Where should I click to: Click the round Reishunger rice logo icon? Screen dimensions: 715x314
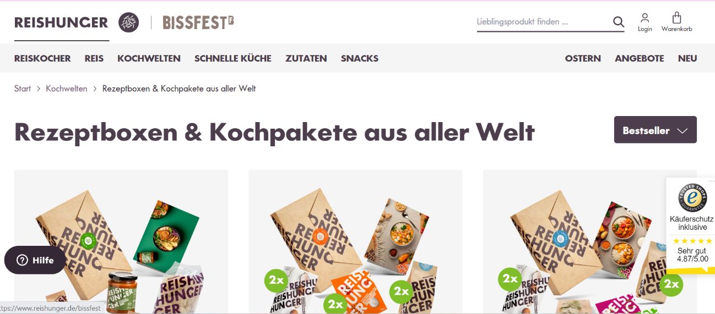coord(129,23)
